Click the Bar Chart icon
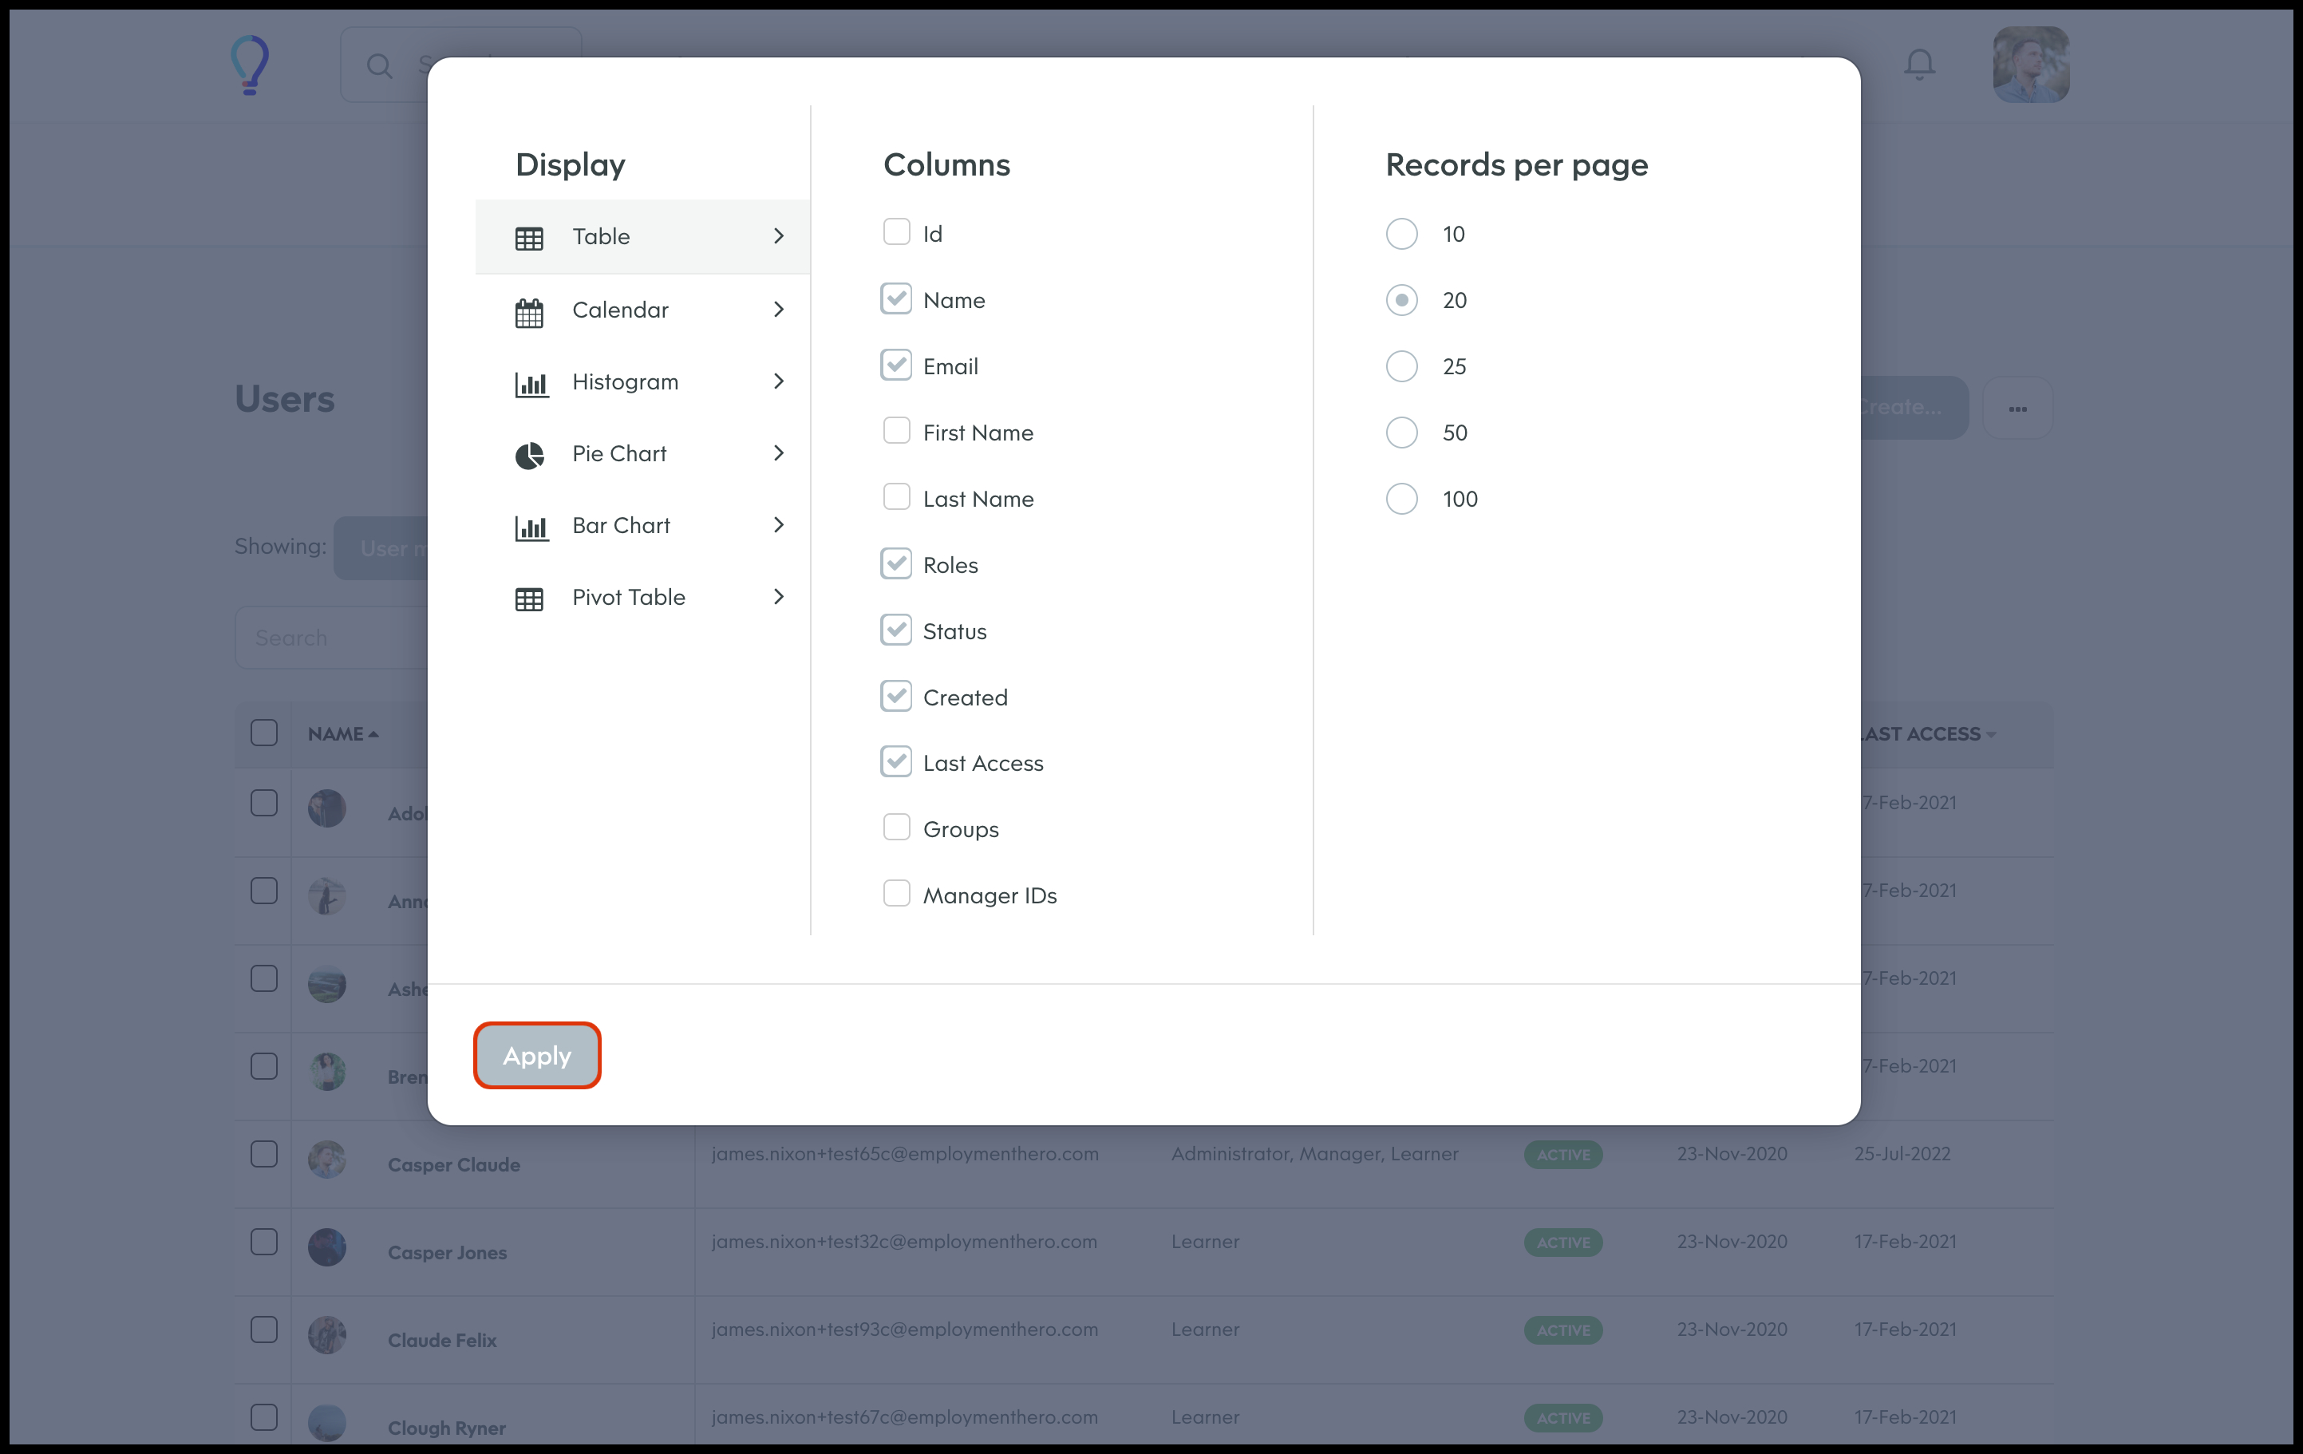 click(x=531, y=527)
